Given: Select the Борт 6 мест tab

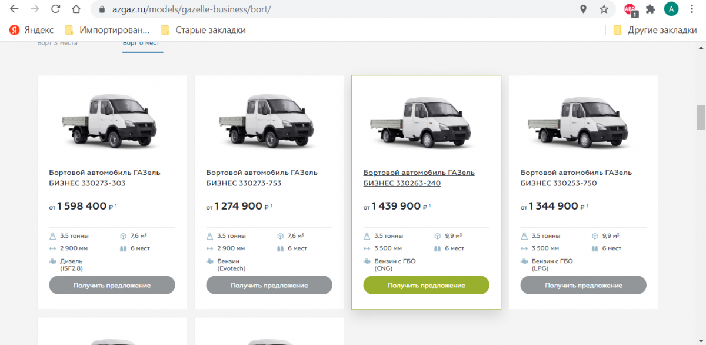Looking at the screenshot, I should tap(142, 44).
